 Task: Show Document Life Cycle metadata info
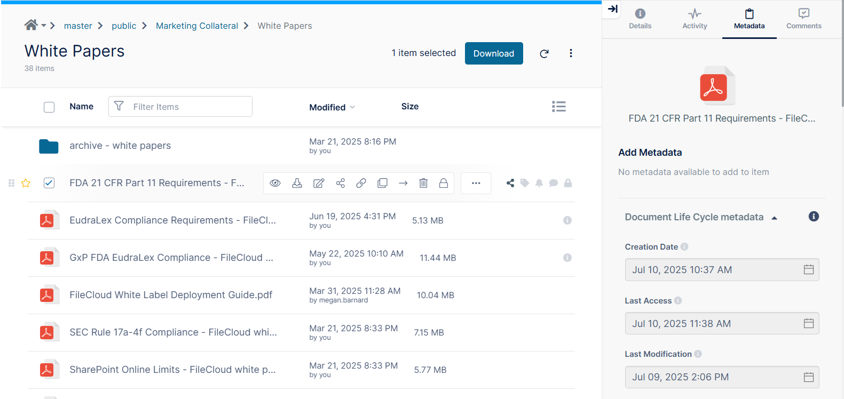(814, 216)
